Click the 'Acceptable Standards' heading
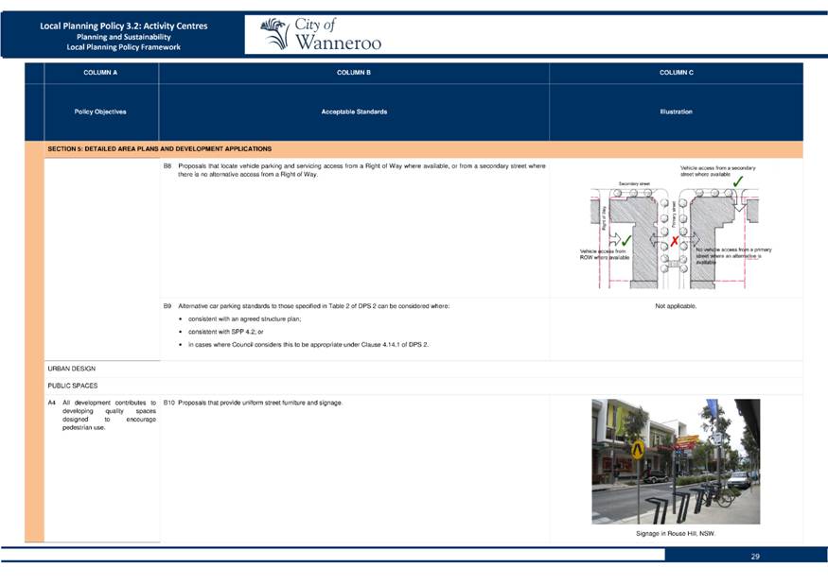The width and height of the screenshot is (828, 585). [354, 112]
